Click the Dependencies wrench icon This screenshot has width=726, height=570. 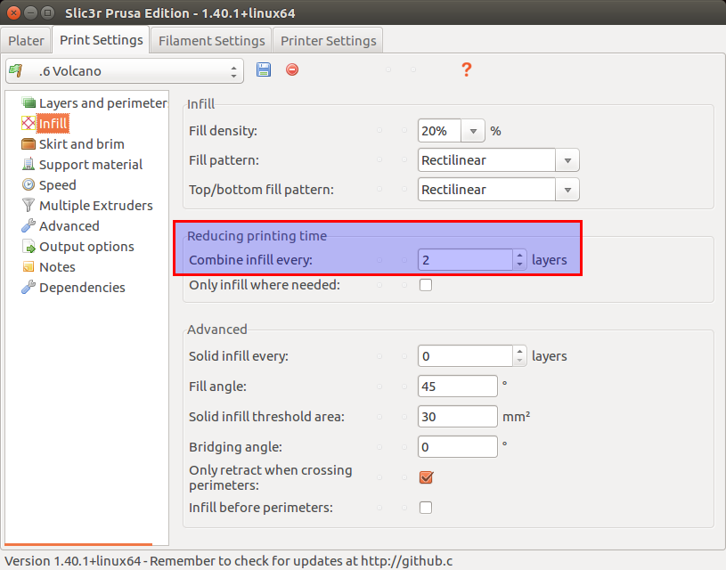pyautogui.click(x=29, y=287)
